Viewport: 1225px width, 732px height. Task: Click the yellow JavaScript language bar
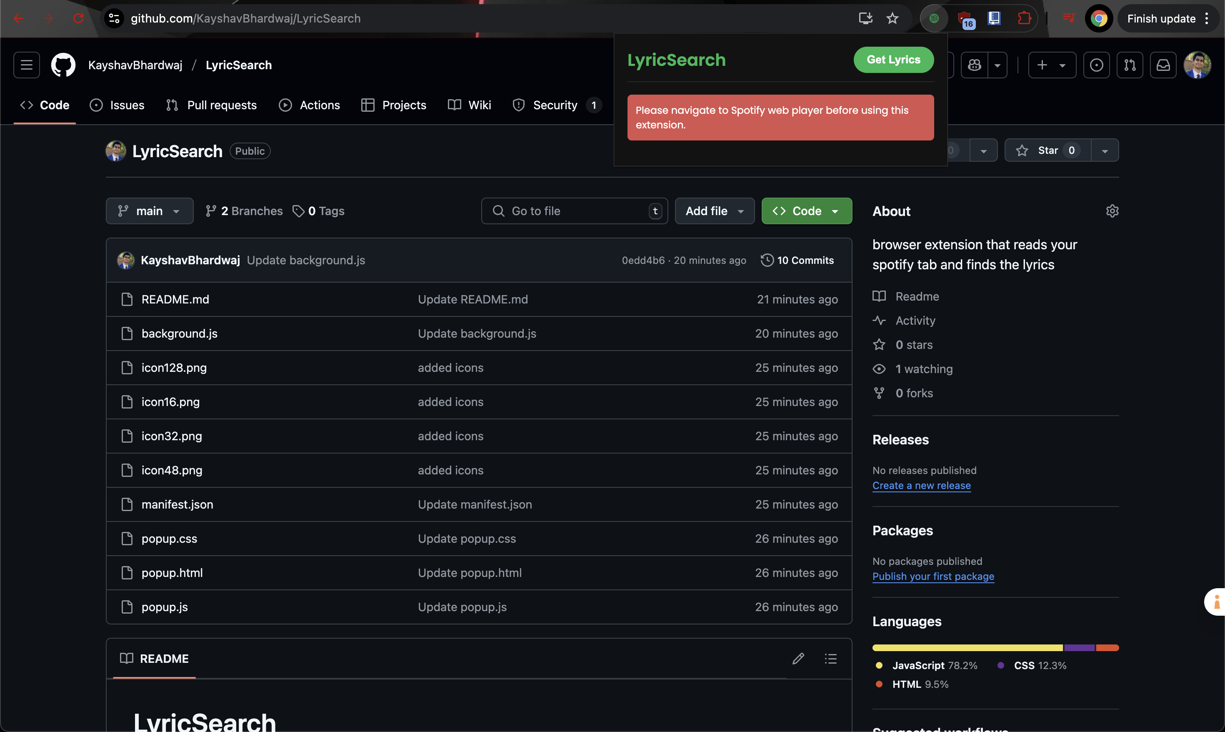(967, 648)
